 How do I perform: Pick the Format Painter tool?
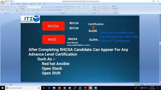click(10, 10)
